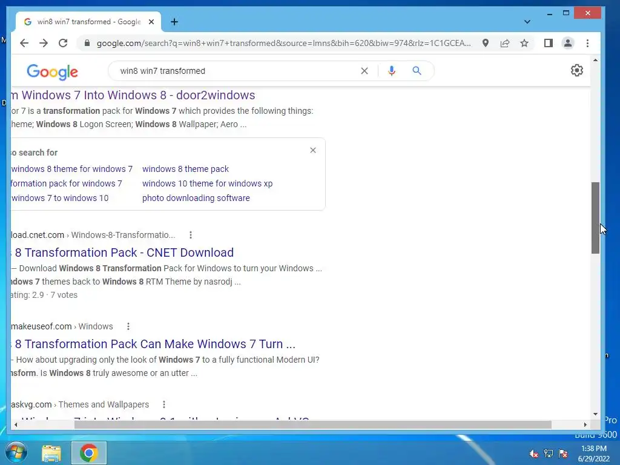This screenshot has height=465, width=620.
Task: Bookmark this page with the star
Action: (524, 43)
